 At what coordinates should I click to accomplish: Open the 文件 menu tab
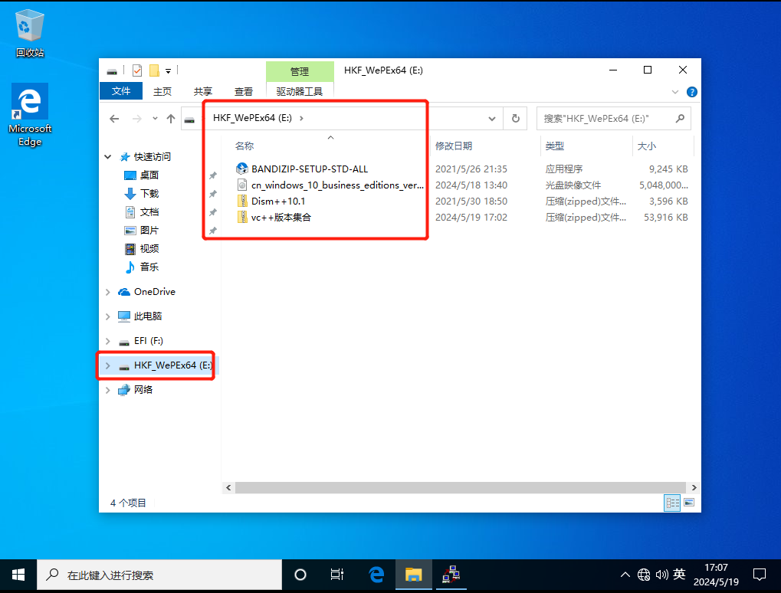tap(121, 91)
